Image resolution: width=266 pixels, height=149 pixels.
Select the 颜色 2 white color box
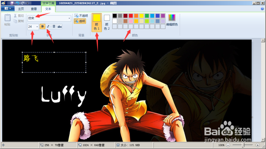click(107, 22)
